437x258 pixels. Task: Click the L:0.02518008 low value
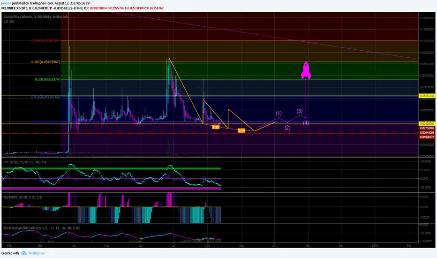point(134,8)
